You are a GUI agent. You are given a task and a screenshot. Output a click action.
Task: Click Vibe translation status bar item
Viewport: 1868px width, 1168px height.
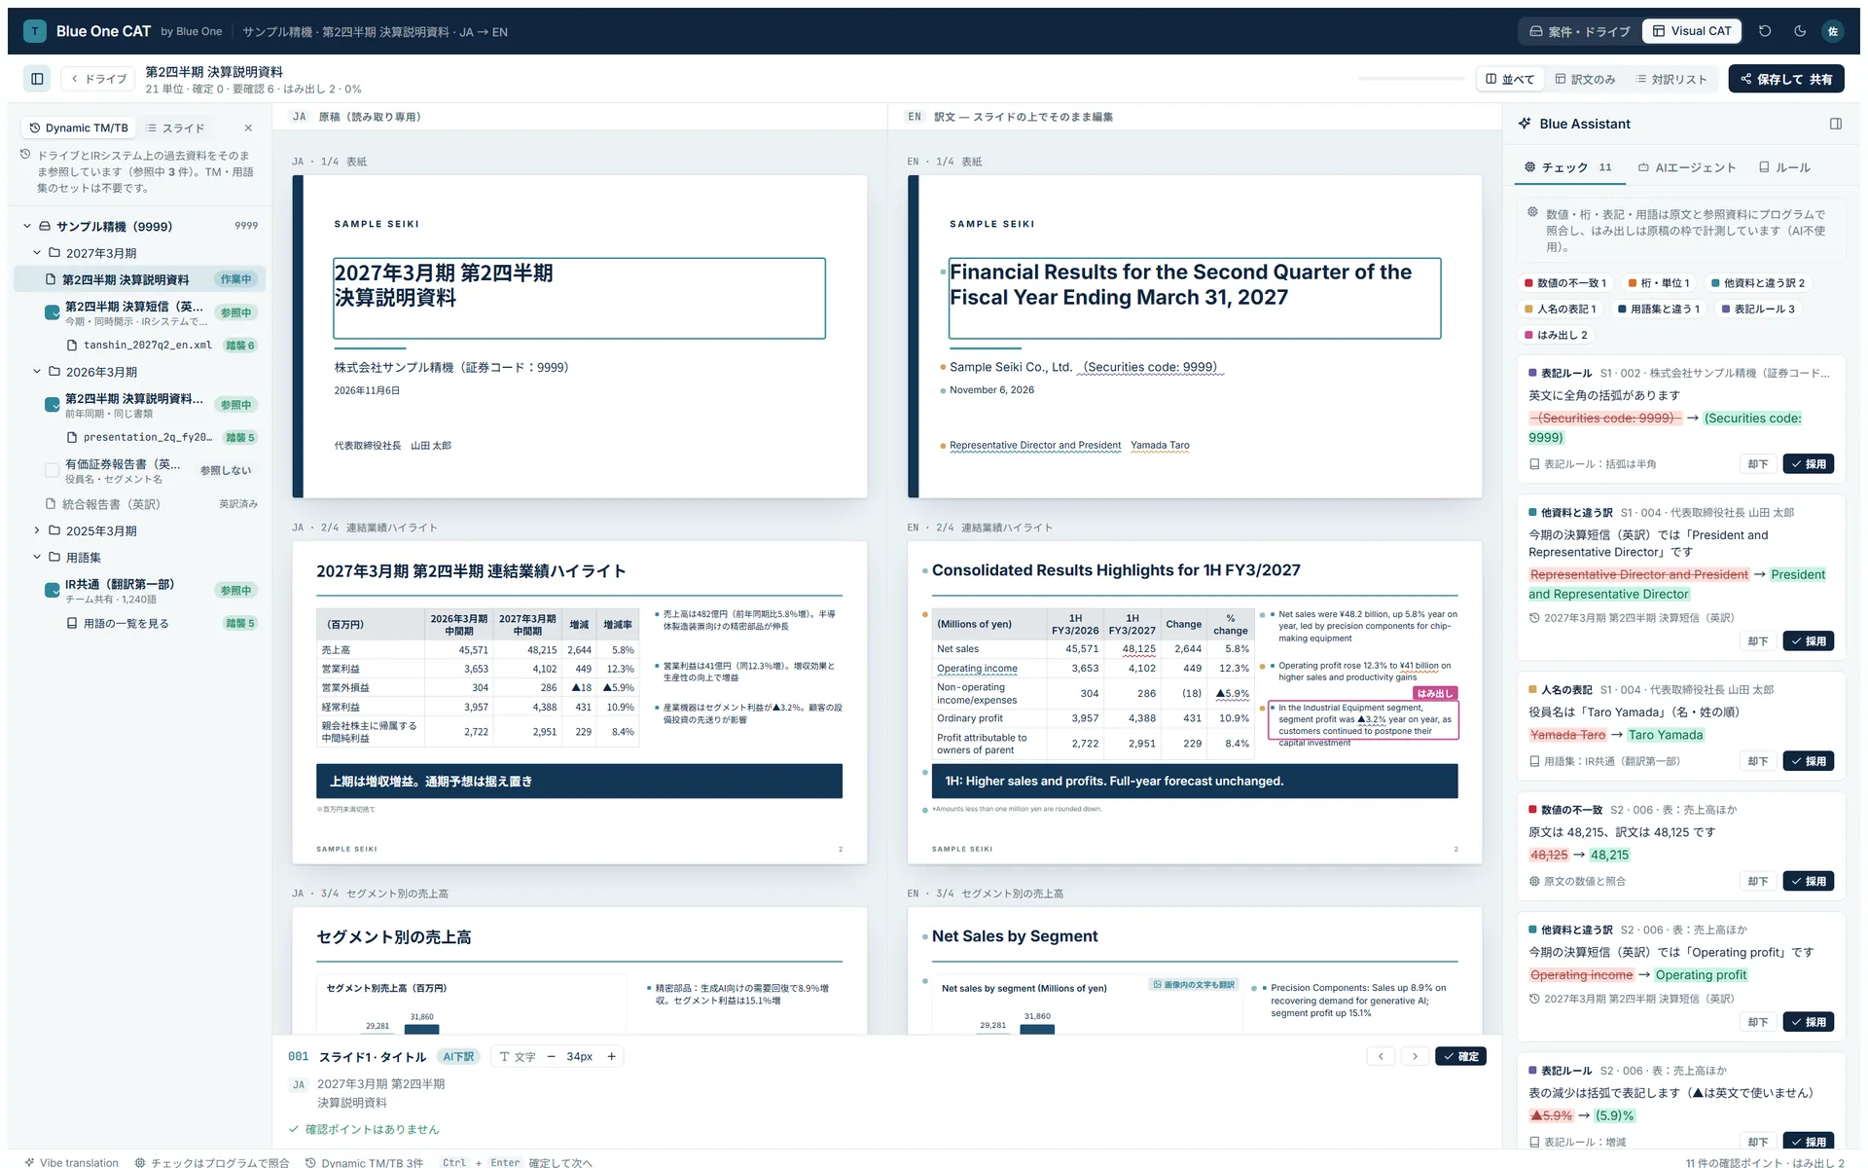(x=71, y=1162)
